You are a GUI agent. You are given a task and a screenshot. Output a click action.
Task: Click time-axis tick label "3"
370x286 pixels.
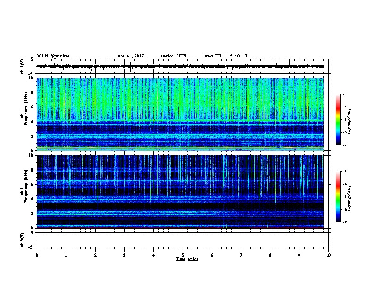click(x=124, y=255)
